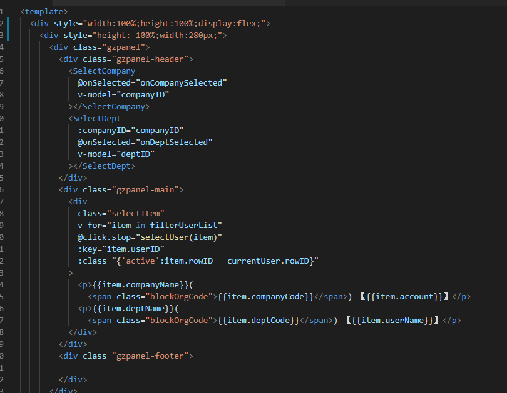This screenshot has width=507, height=393.
Task: Select the "gzpanel-header" class string
Action: tap(150, 59)
